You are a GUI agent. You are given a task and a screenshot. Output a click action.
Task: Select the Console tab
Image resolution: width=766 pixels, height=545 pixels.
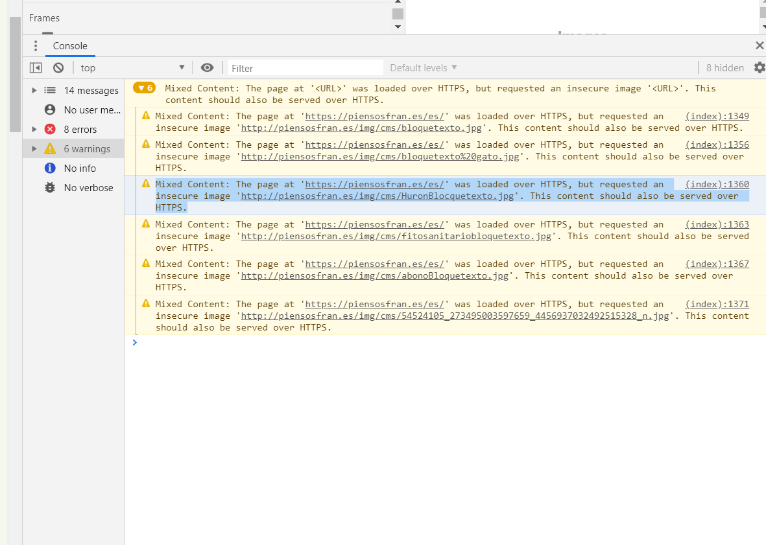pyautogui.click(x=70, y=46)
